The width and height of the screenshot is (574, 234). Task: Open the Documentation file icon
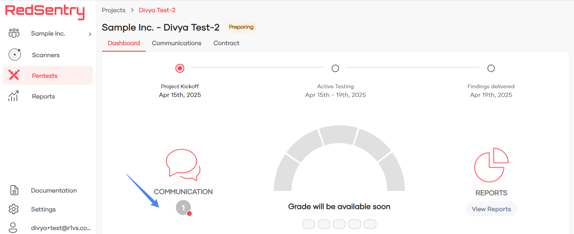pos(14,190)
